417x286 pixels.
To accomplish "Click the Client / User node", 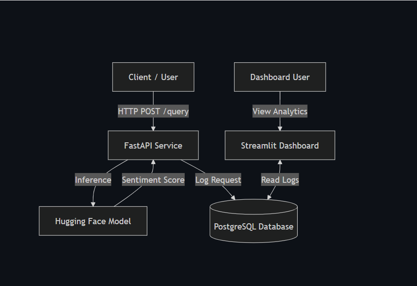I will pyautogui.click(x=153, y=77).
